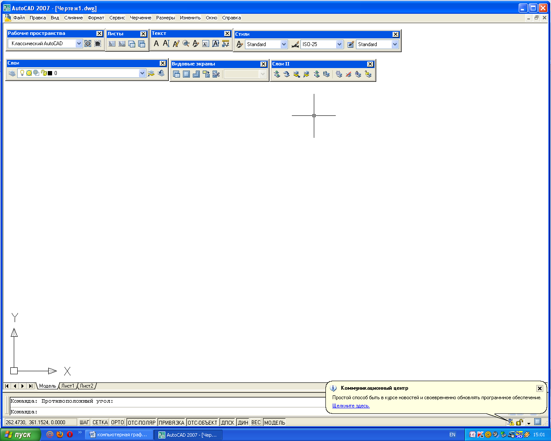The image size is (551, 441).
Task: Click the Layer Lock padlock icon in Слои II
Action: click(x=358, y=74)
